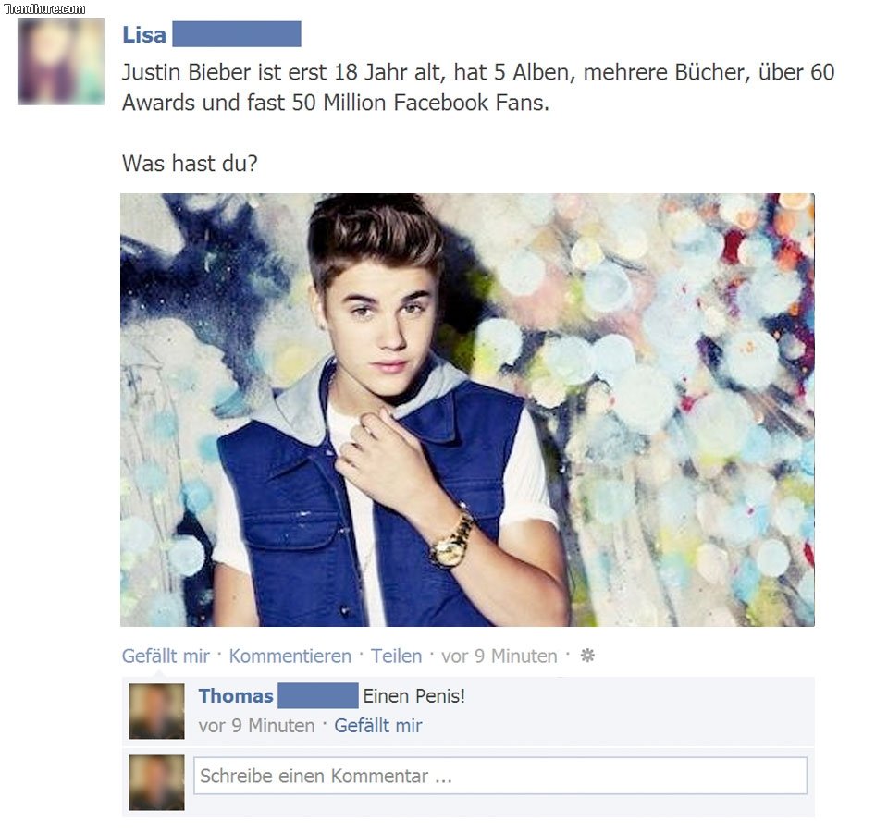This screenshot has width=888, height=834.
Task: Like the post with 'Gefällt mir' under the photo
Action: (166, 656)
